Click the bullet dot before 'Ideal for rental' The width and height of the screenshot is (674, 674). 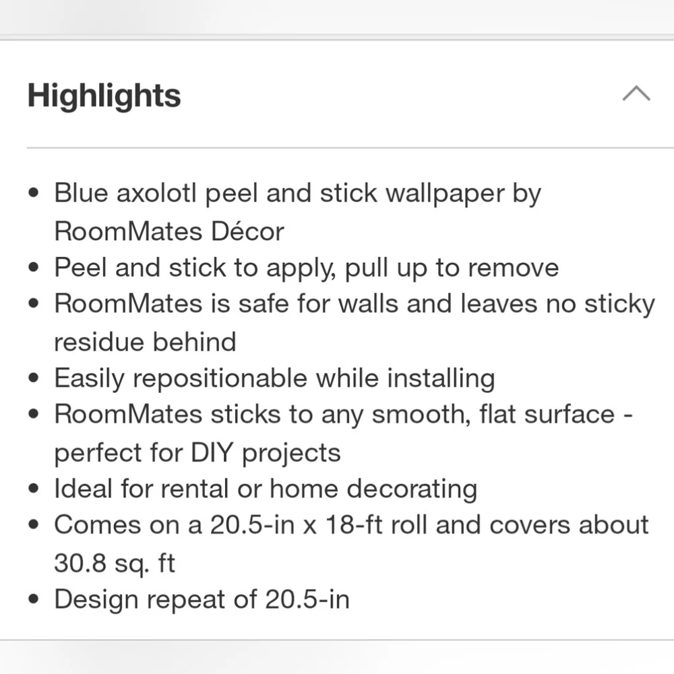click(x=34, y=488)
